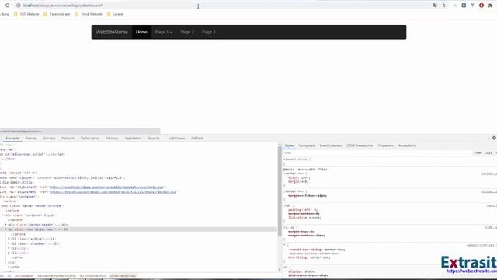Collapse the selected ul nav navbar-nav node
The height and width of the screenshot is (280, 497).
(5, 229)
